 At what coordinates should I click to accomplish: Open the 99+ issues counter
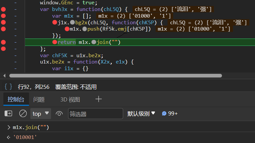(170, 113)
